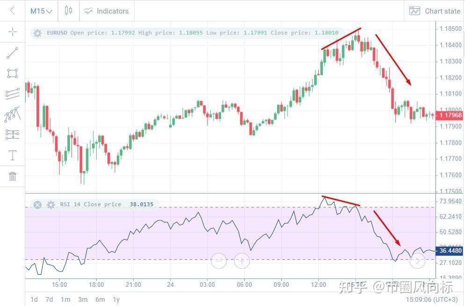Switch to the 1d range
The height and width of the screenshot is (306, 465).
tap(34, 299)
